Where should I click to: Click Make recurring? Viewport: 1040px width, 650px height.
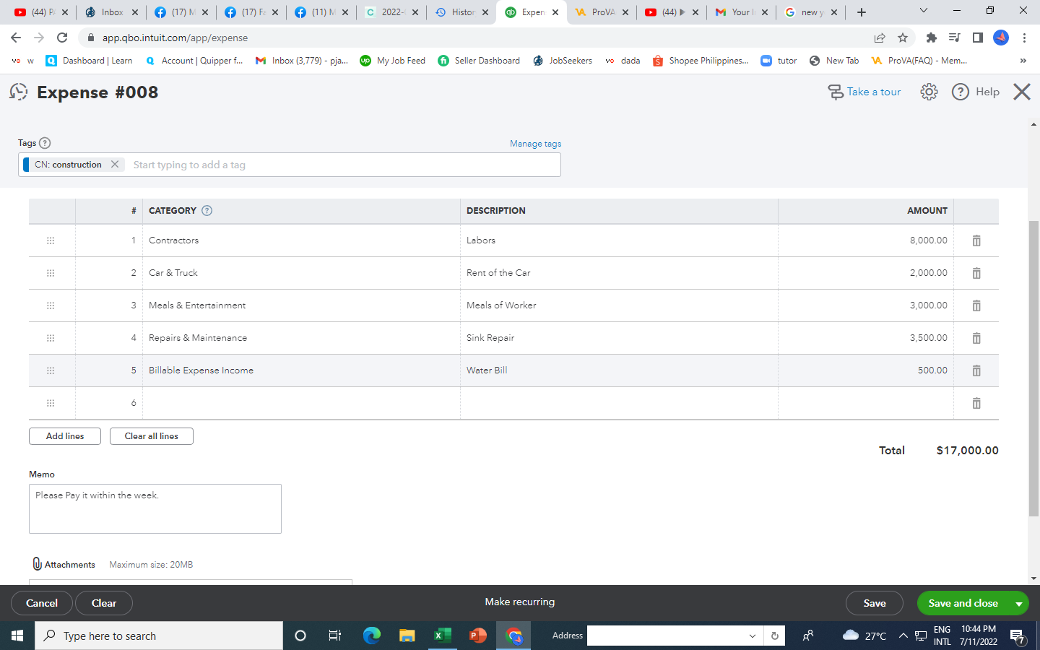(520, 602)
